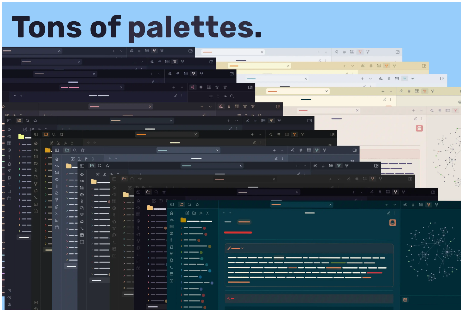Close the orange tab in teal window
465x313 pixels.
331,205
